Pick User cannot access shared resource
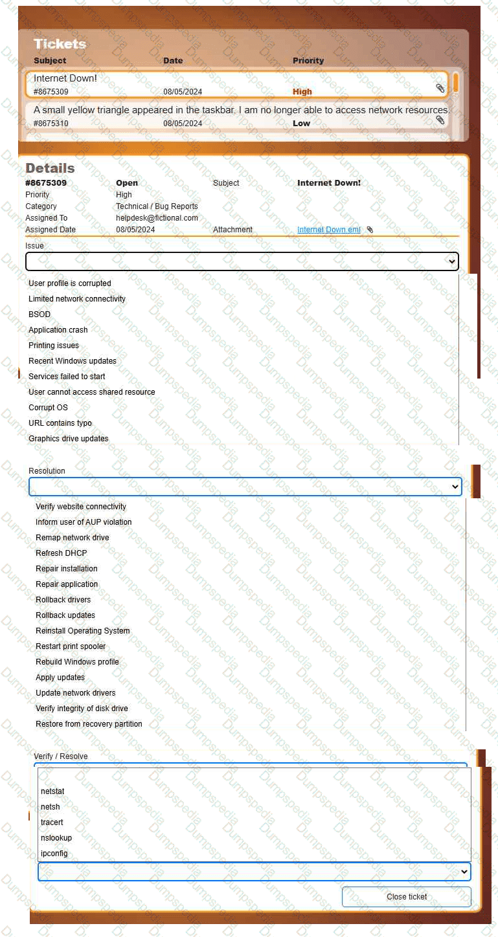Image resolution: width=498 pixels, height=937 pixels. click(92, 392)
